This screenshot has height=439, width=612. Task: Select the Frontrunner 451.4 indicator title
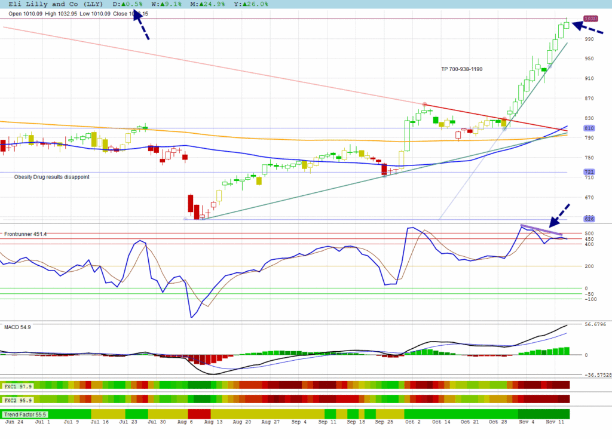click(26, 234)
